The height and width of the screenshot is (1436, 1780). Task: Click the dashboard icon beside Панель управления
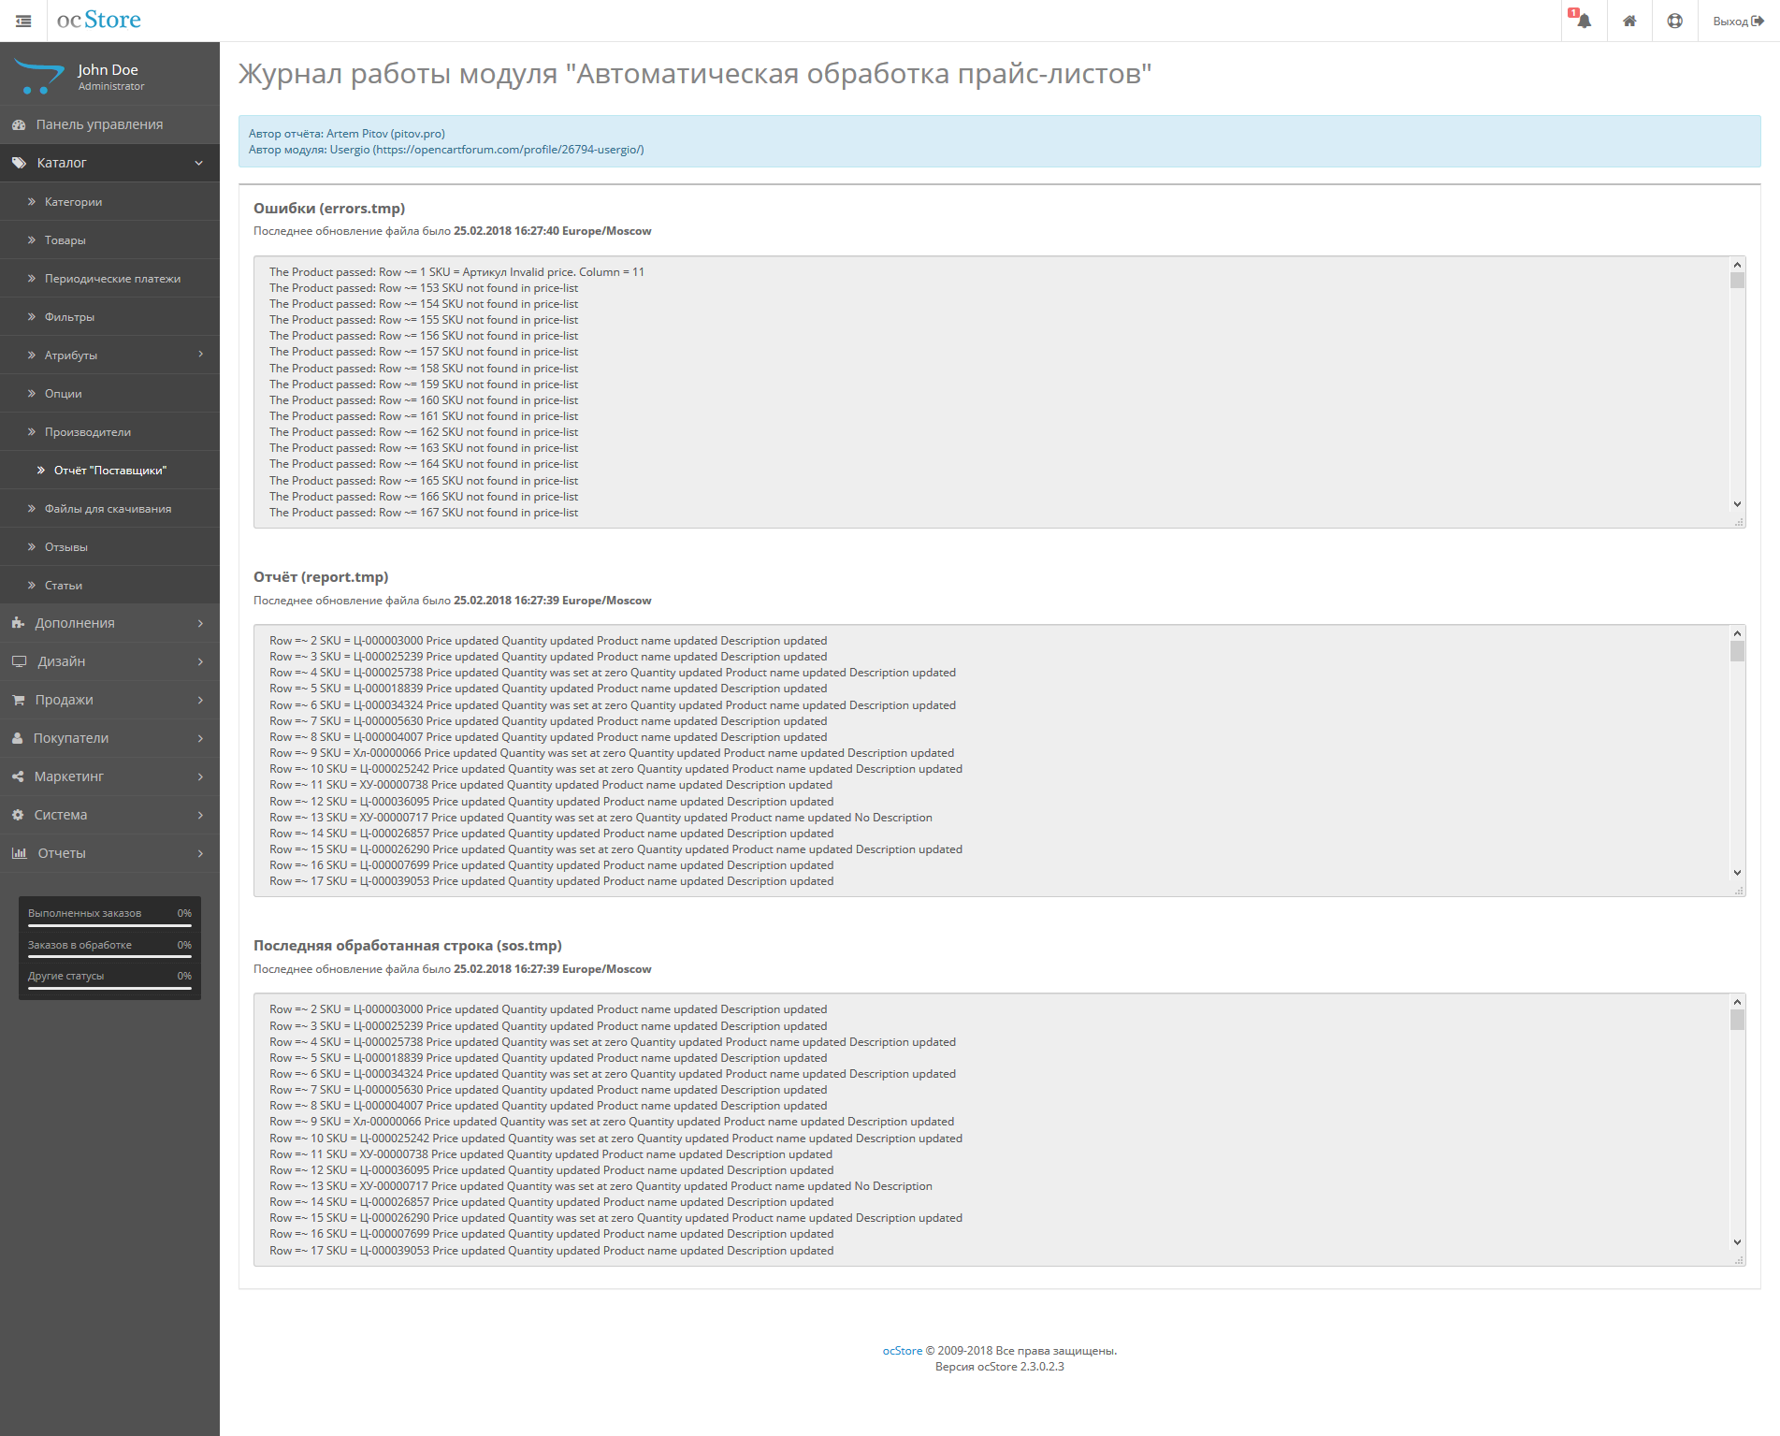(19, 124)
